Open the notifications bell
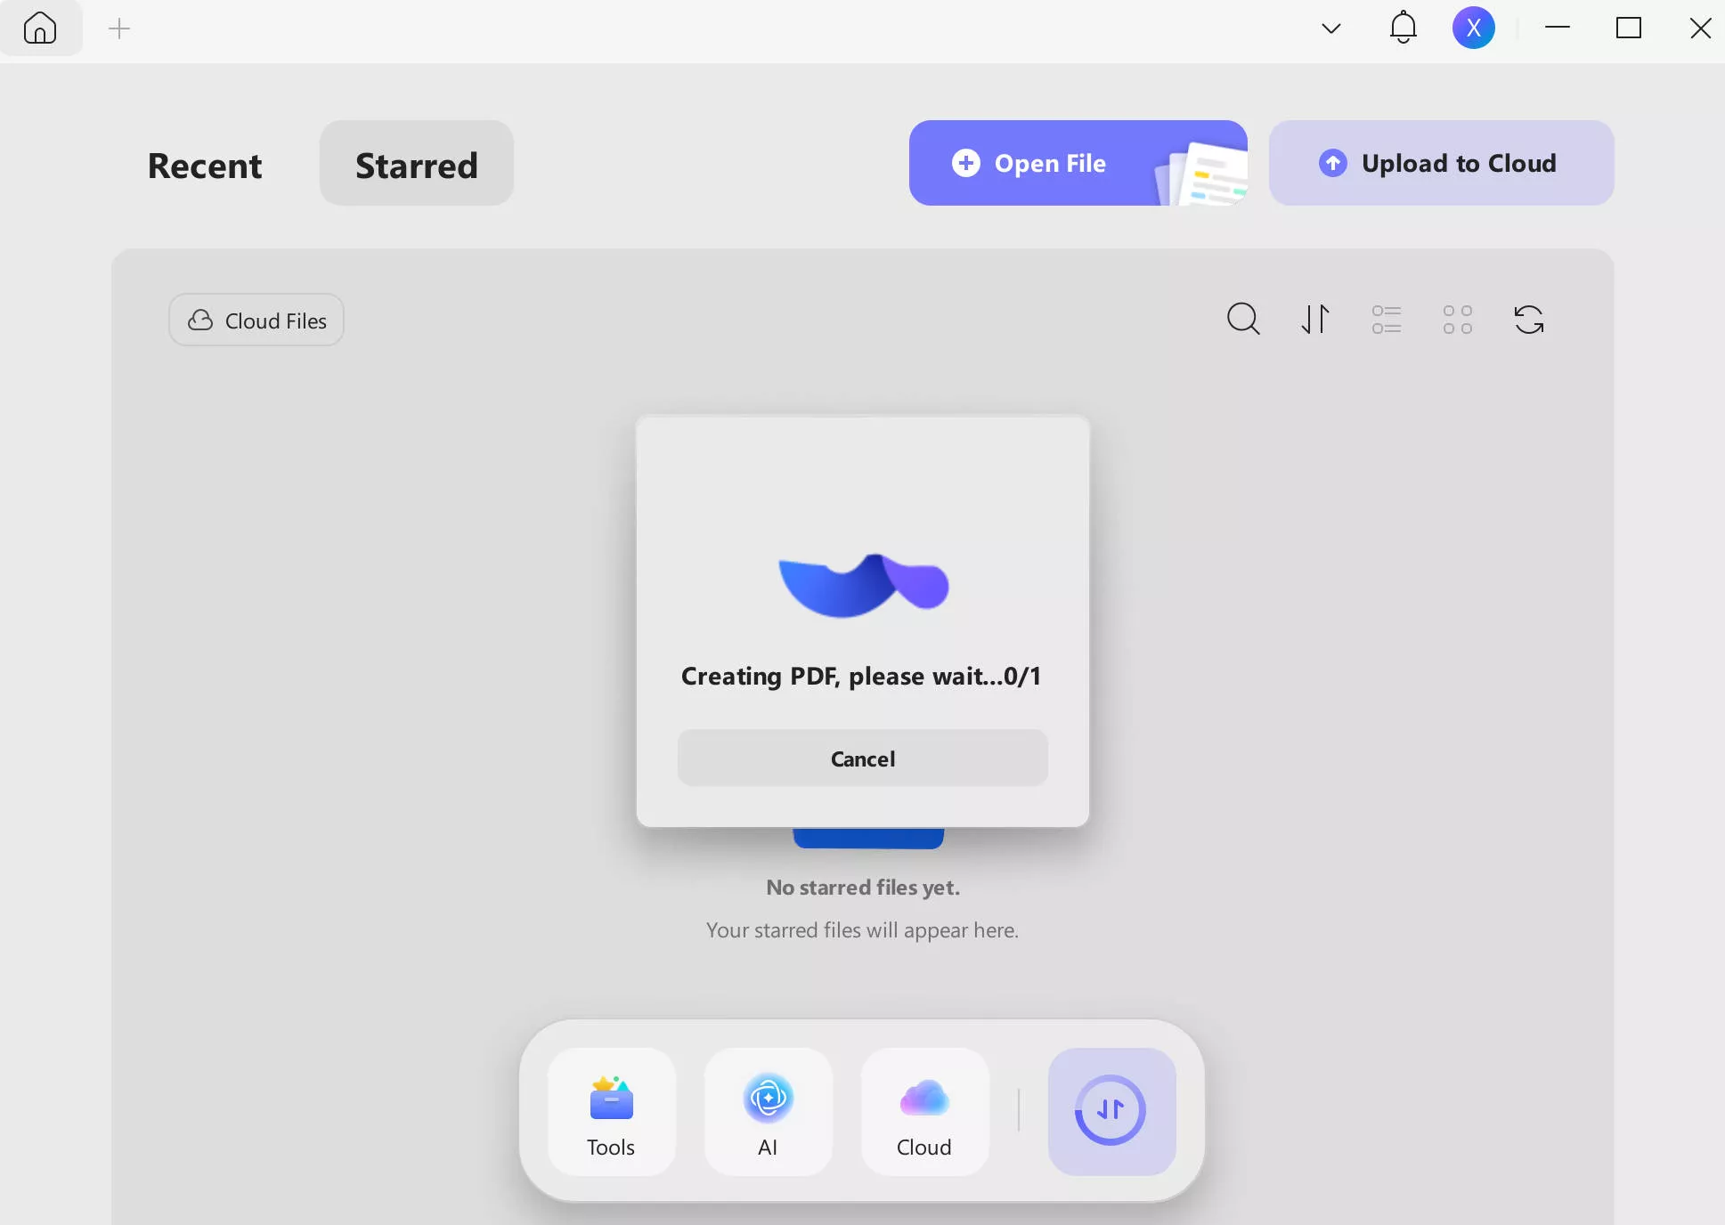The width and height of the screenshot is (1725, 1225). coord(1403,28)
